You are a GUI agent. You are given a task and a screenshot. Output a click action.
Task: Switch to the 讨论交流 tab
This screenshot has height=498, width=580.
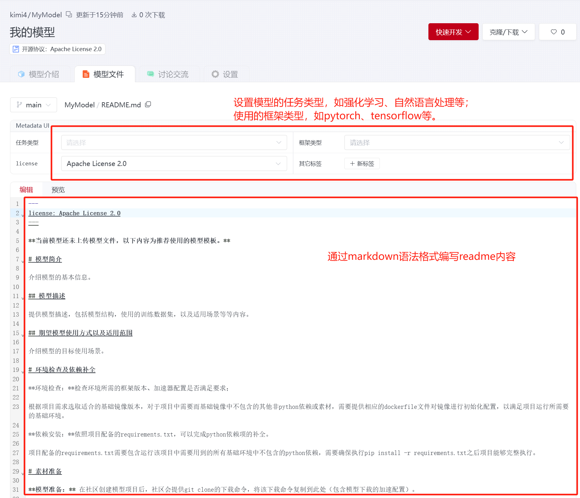168,74
